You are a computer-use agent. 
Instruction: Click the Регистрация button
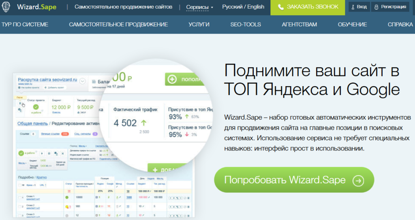tap(390, 7)
